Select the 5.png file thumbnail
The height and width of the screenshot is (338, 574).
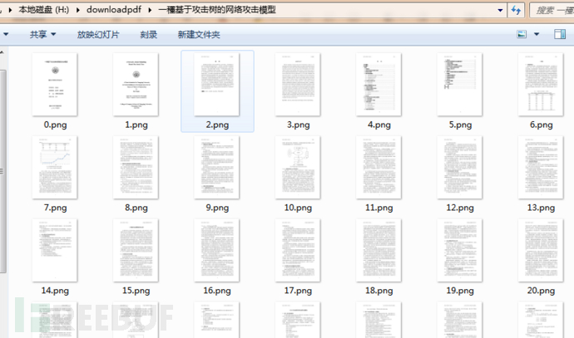tap(460, 85)
